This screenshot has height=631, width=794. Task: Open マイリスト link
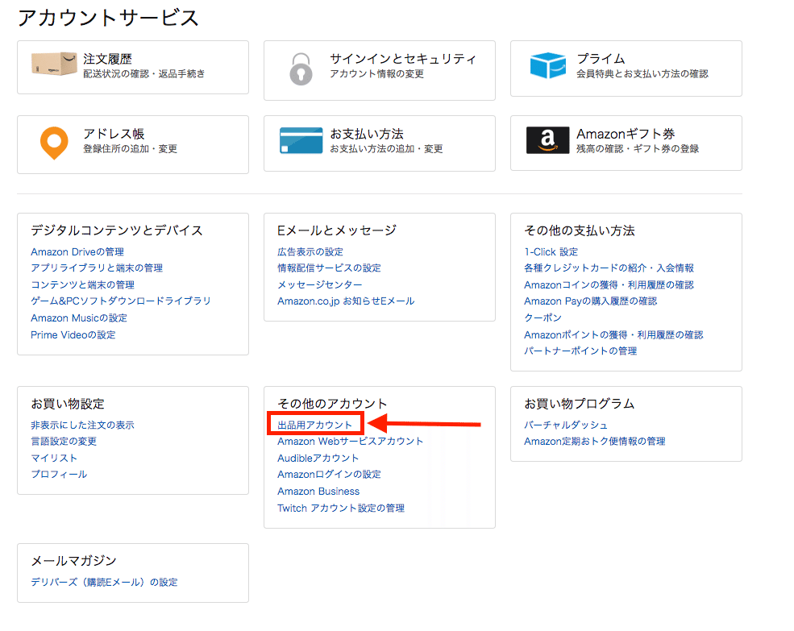tap(54, 458)
